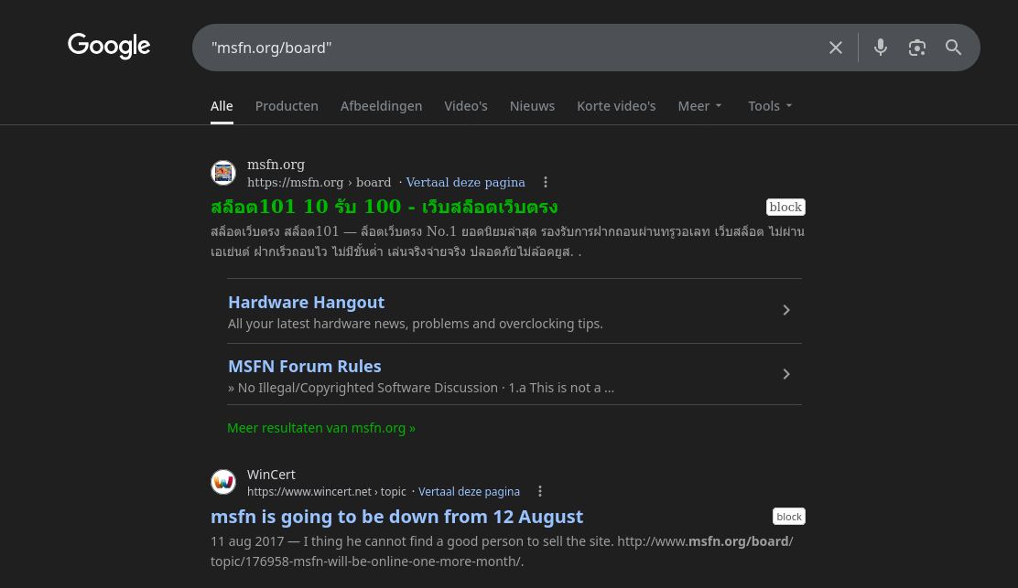Open msfn.org site favicon
The width and height of the screenshot is (1018, 588).
[x=223, y=173]
